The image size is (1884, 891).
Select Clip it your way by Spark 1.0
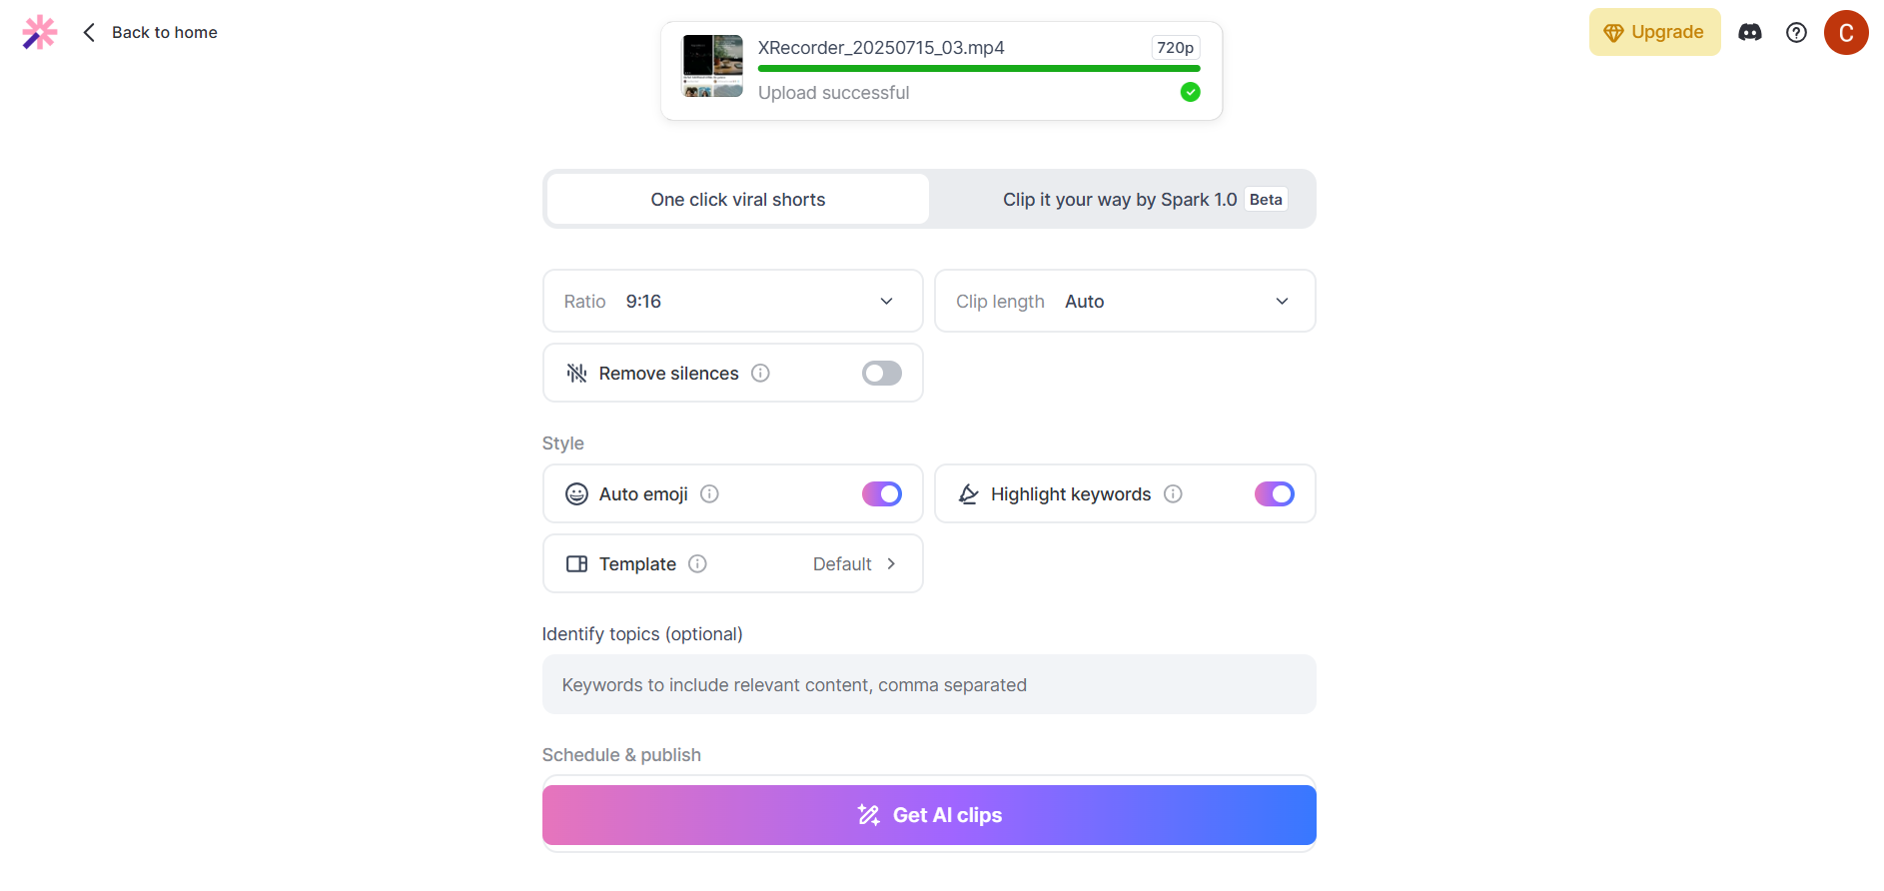[x=1119, y=199]
